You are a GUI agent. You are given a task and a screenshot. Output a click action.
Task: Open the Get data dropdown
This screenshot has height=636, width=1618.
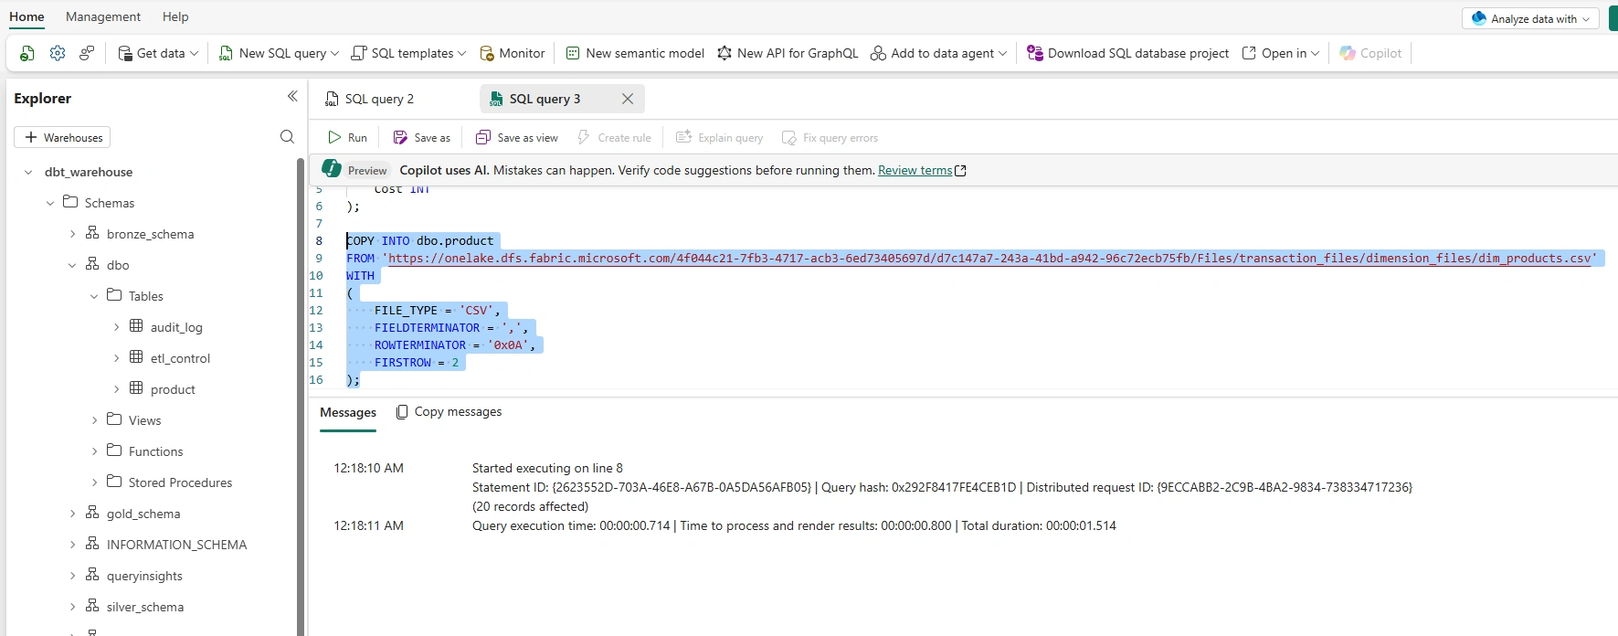(x=158, y=53)
